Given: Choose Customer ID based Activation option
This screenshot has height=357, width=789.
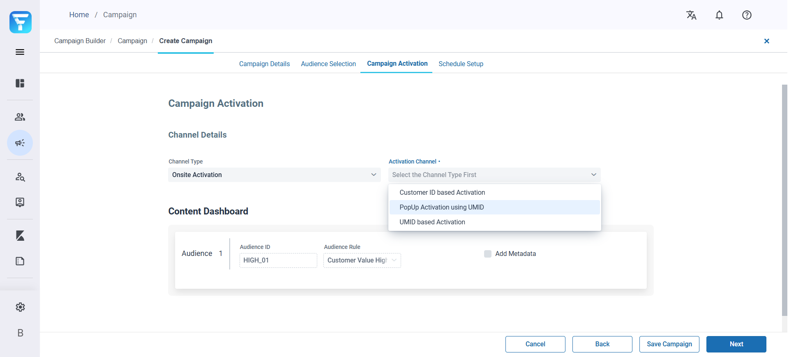Looking at the screenshot, I should [x=442, y=193].
